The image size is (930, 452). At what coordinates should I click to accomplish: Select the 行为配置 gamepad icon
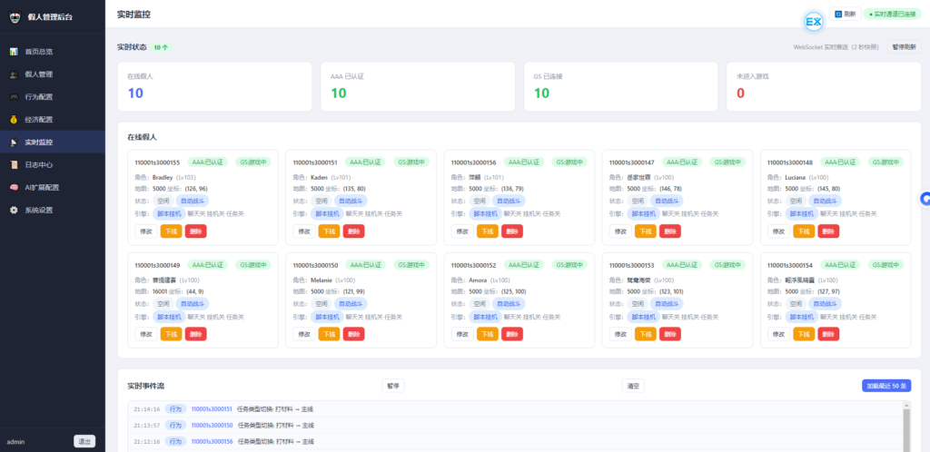click(14, 96)
